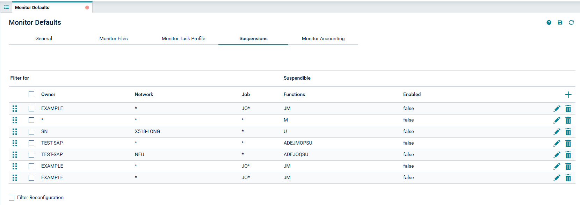This screenshot has width=580, height=205.
Task: Click drag handle of TEST-SAP NEU row
Action: click(15, 155)
